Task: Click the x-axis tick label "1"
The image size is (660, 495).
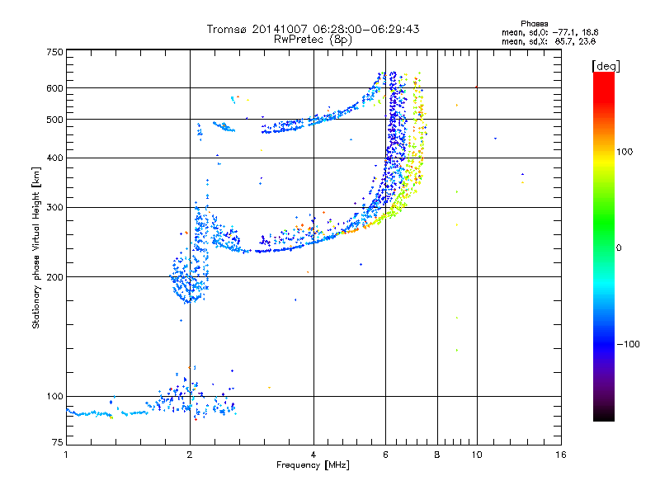Action: point(66,455)
